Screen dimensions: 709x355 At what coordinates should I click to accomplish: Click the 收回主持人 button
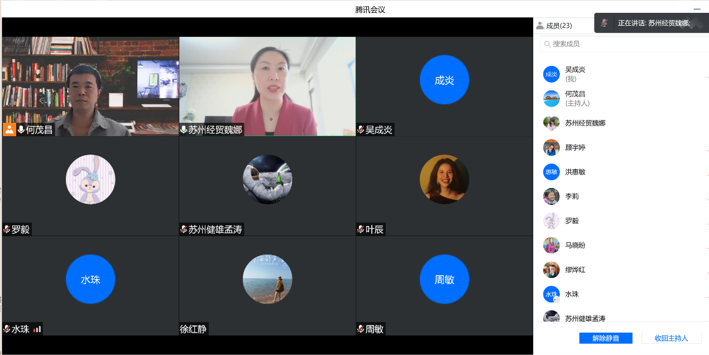coord(671,338)
